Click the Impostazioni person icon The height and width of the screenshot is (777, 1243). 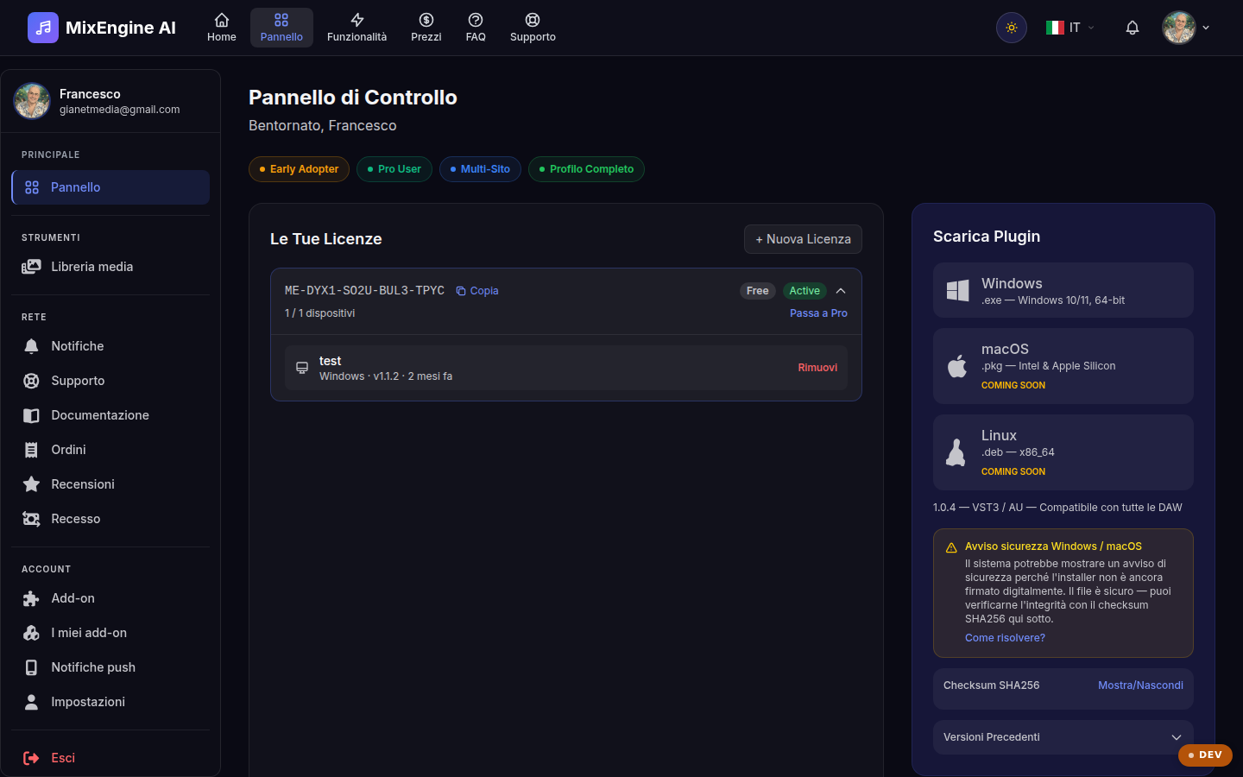pos(31,702)
